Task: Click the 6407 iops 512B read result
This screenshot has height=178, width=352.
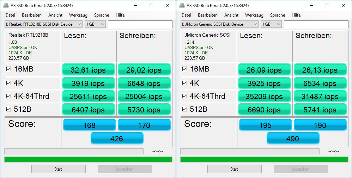Action: pos(88,110)
